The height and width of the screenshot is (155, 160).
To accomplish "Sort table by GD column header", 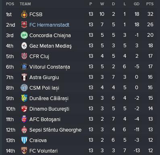I will 137,4.
